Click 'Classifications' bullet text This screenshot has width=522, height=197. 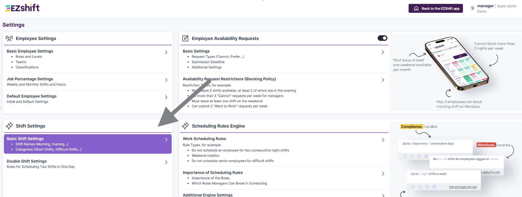(27, 67)
